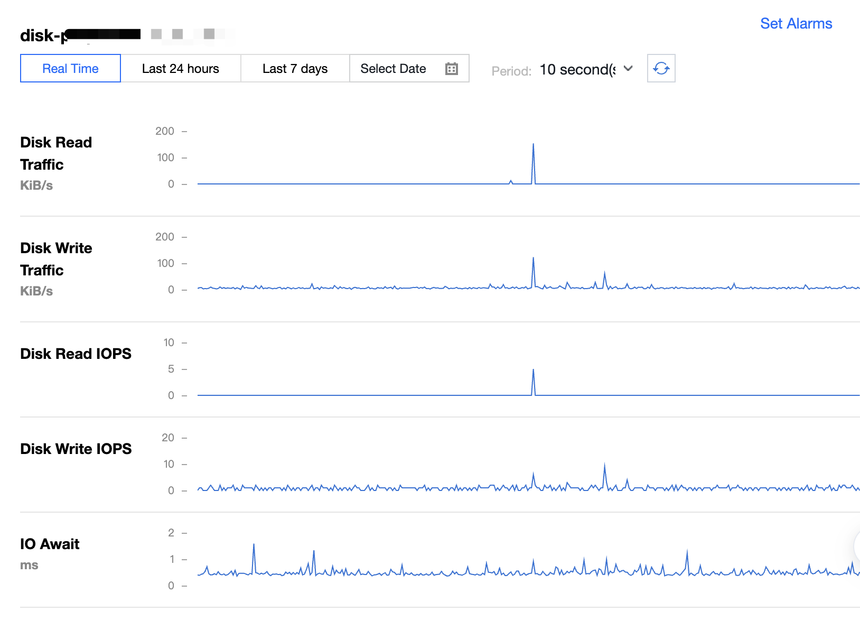Click the refresh icon button
The width and height of the screenshot is (860, 630).
(661, 69)
